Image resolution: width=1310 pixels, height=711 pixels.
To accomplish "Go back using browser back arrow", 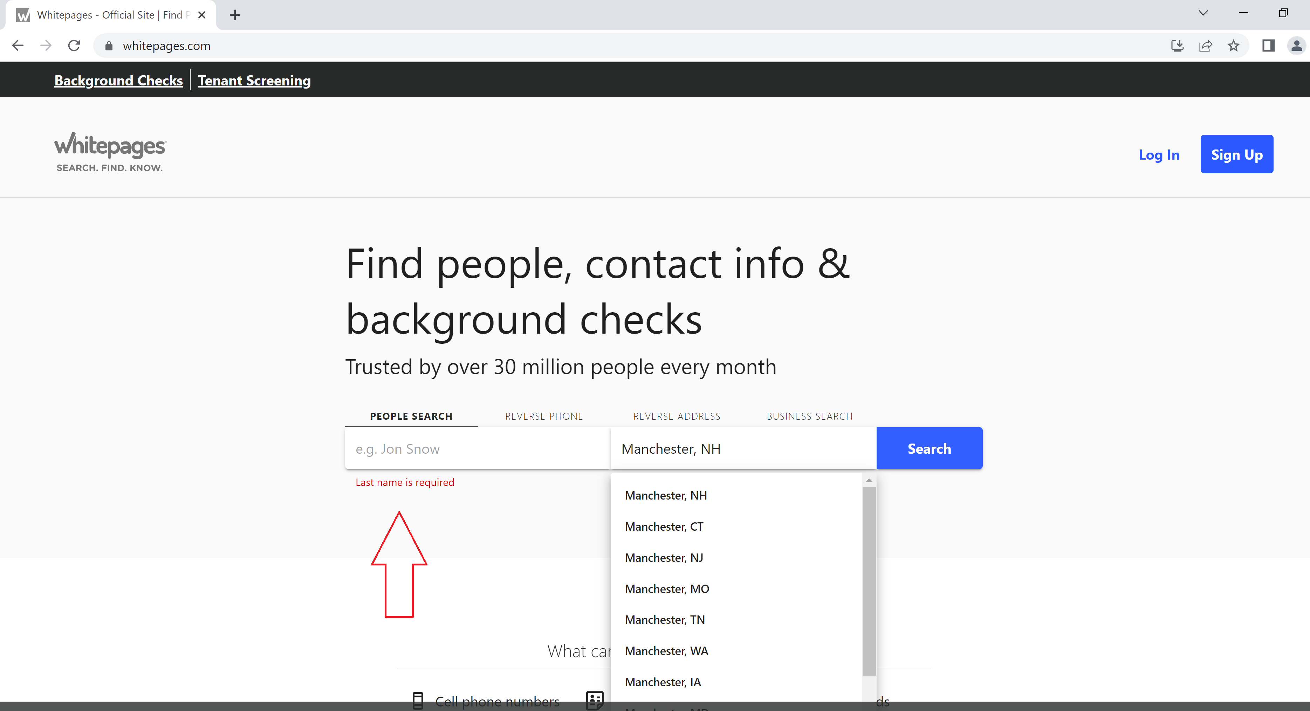I will [18, 46].
